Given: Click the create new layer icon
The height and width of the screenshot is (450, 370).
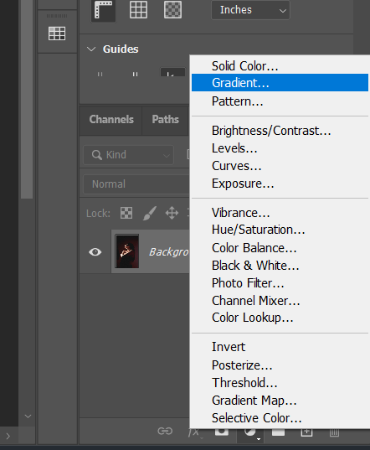Looking at the screenshot, I should 306,432.
